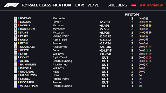Click Racing Point team name for Perez
This screenshot has height=93, width=166.
[x=61, y=36]
